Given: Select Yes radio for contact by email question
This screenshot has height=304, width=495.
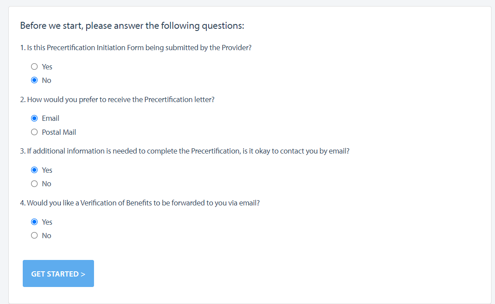Looking at the screenshot, I should pos(34,170).
